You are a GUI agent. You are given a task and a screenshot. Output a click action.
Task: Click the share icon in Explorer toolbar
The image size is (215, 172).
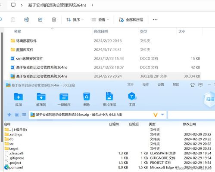click(41, 20)
